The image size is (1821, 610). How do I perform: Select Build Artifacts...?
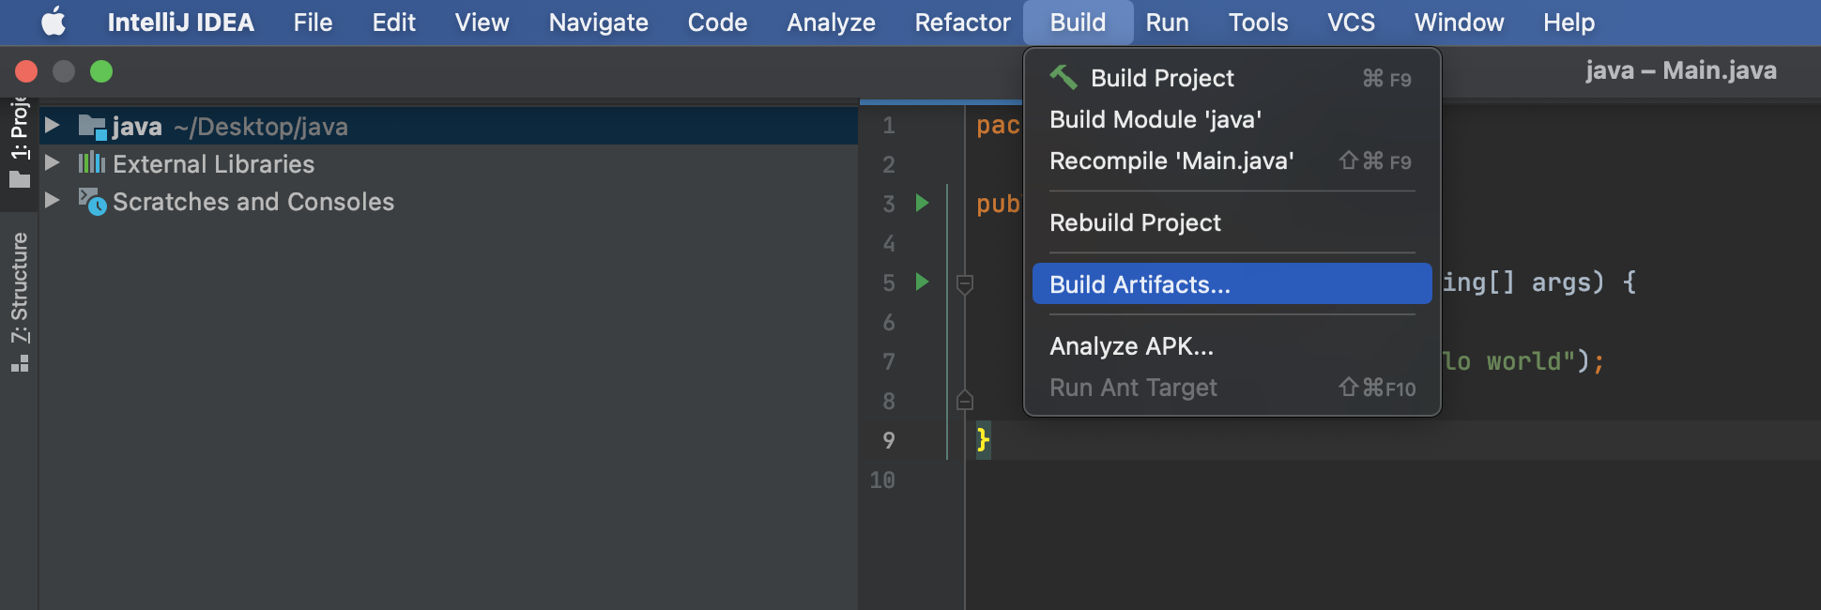coord(1232,283)
